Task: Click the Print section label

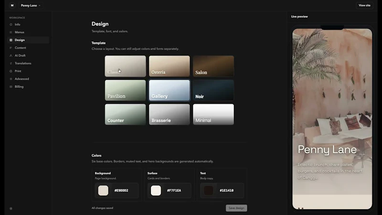Action: (18, 71)
